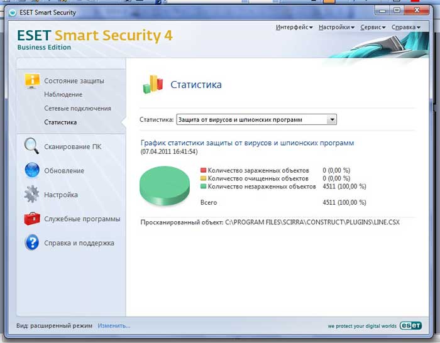The image size is (440, 343).
Task: Minimize the ESET Smart Security window
Action: click(382, 11)
